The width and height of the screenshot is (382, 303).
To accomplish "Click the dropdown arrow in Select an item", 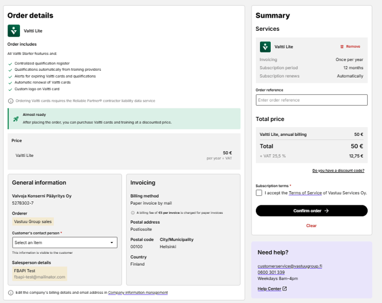I will [x=112, y=243].
